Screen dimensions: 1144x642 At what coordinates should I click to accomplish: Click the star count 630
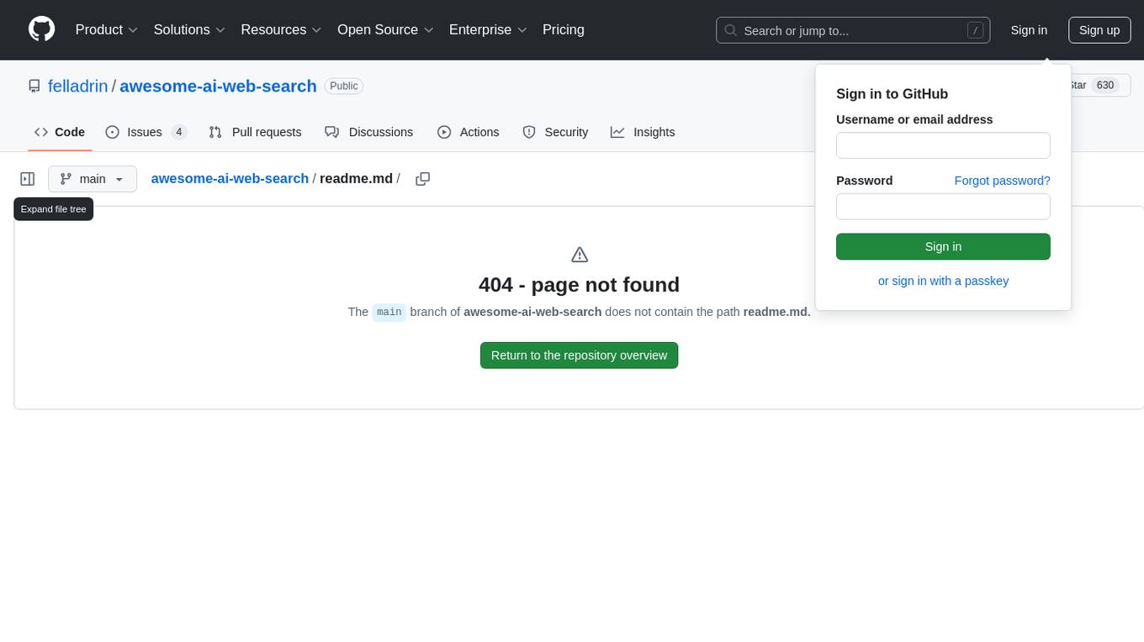(1105, 85)
